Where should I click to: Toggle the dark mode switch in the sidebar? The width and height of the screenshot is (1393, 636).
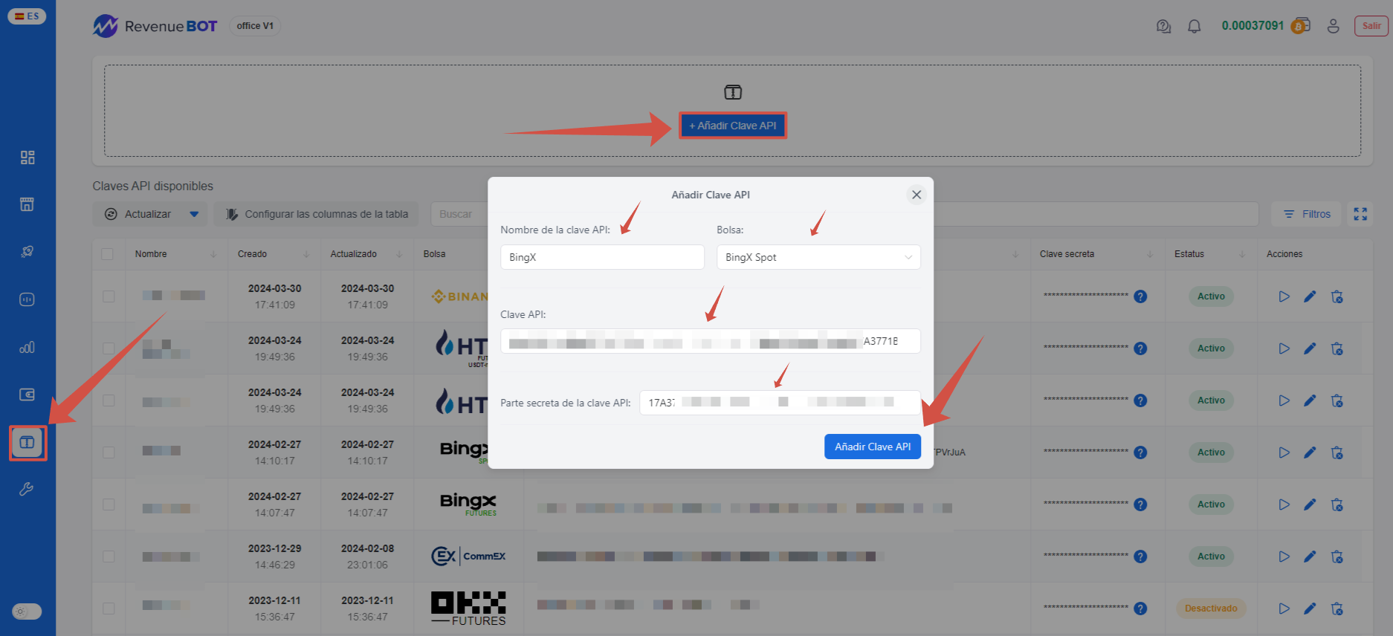27,611
